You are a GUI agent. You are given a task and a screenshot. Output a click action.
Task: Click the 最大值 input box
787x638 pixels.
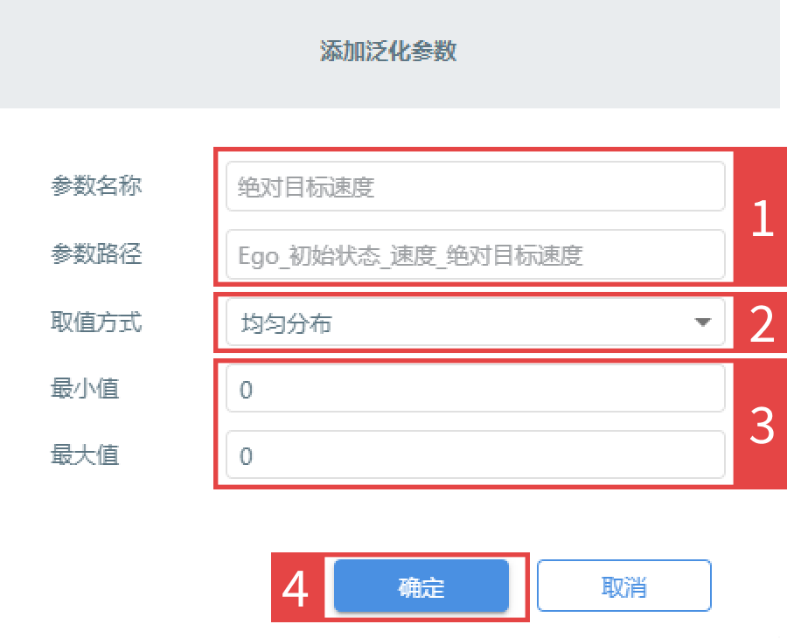pos(476,455)
